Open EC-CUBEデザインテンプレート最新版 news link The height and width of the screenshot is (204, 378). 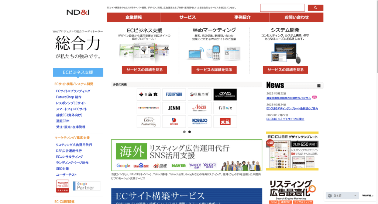pyautogui.click(x=292, y=108)
